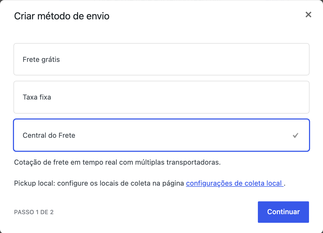Continue to step 2 with Continuar
Image resolution: width=323 pixels, height=233 pixels.
click(283, 212)
